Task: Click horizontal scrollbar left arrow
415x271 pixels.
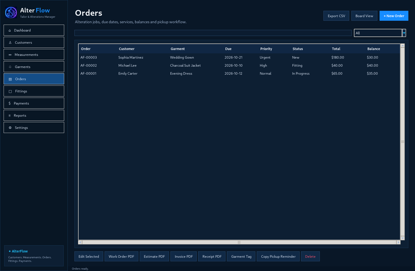Action: tap(80, 242)
